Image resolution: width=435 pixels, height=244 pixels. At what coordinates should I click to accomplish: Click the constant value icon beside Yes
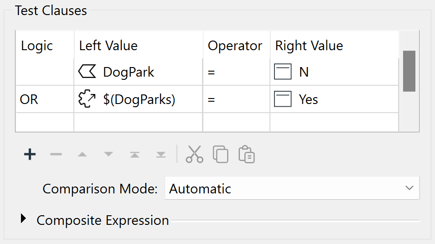point(283,99)
